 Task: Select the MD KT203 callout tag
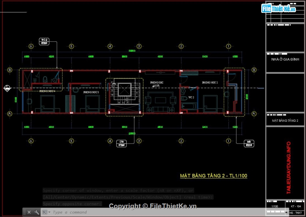pyautogui.click(x=249, y=143)
